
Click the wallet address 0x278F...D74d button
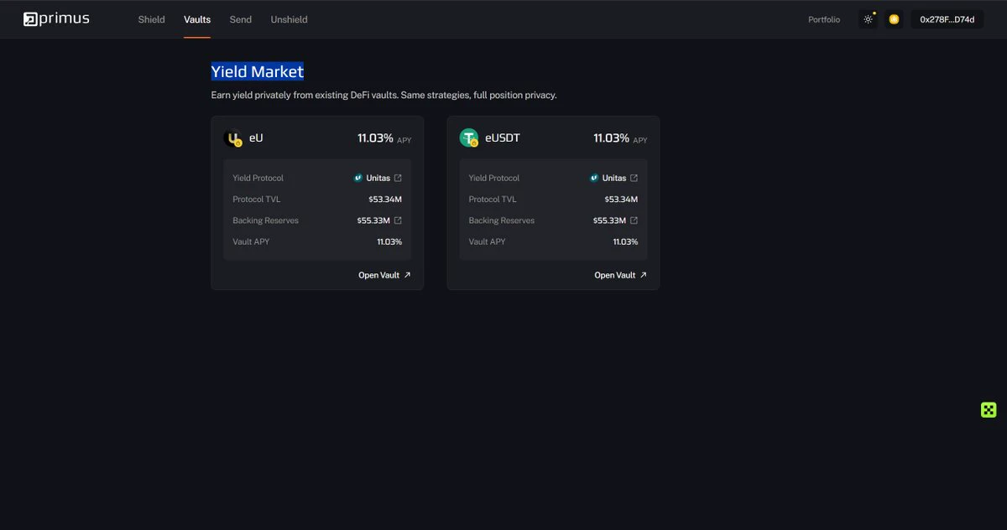pos(947,19)
